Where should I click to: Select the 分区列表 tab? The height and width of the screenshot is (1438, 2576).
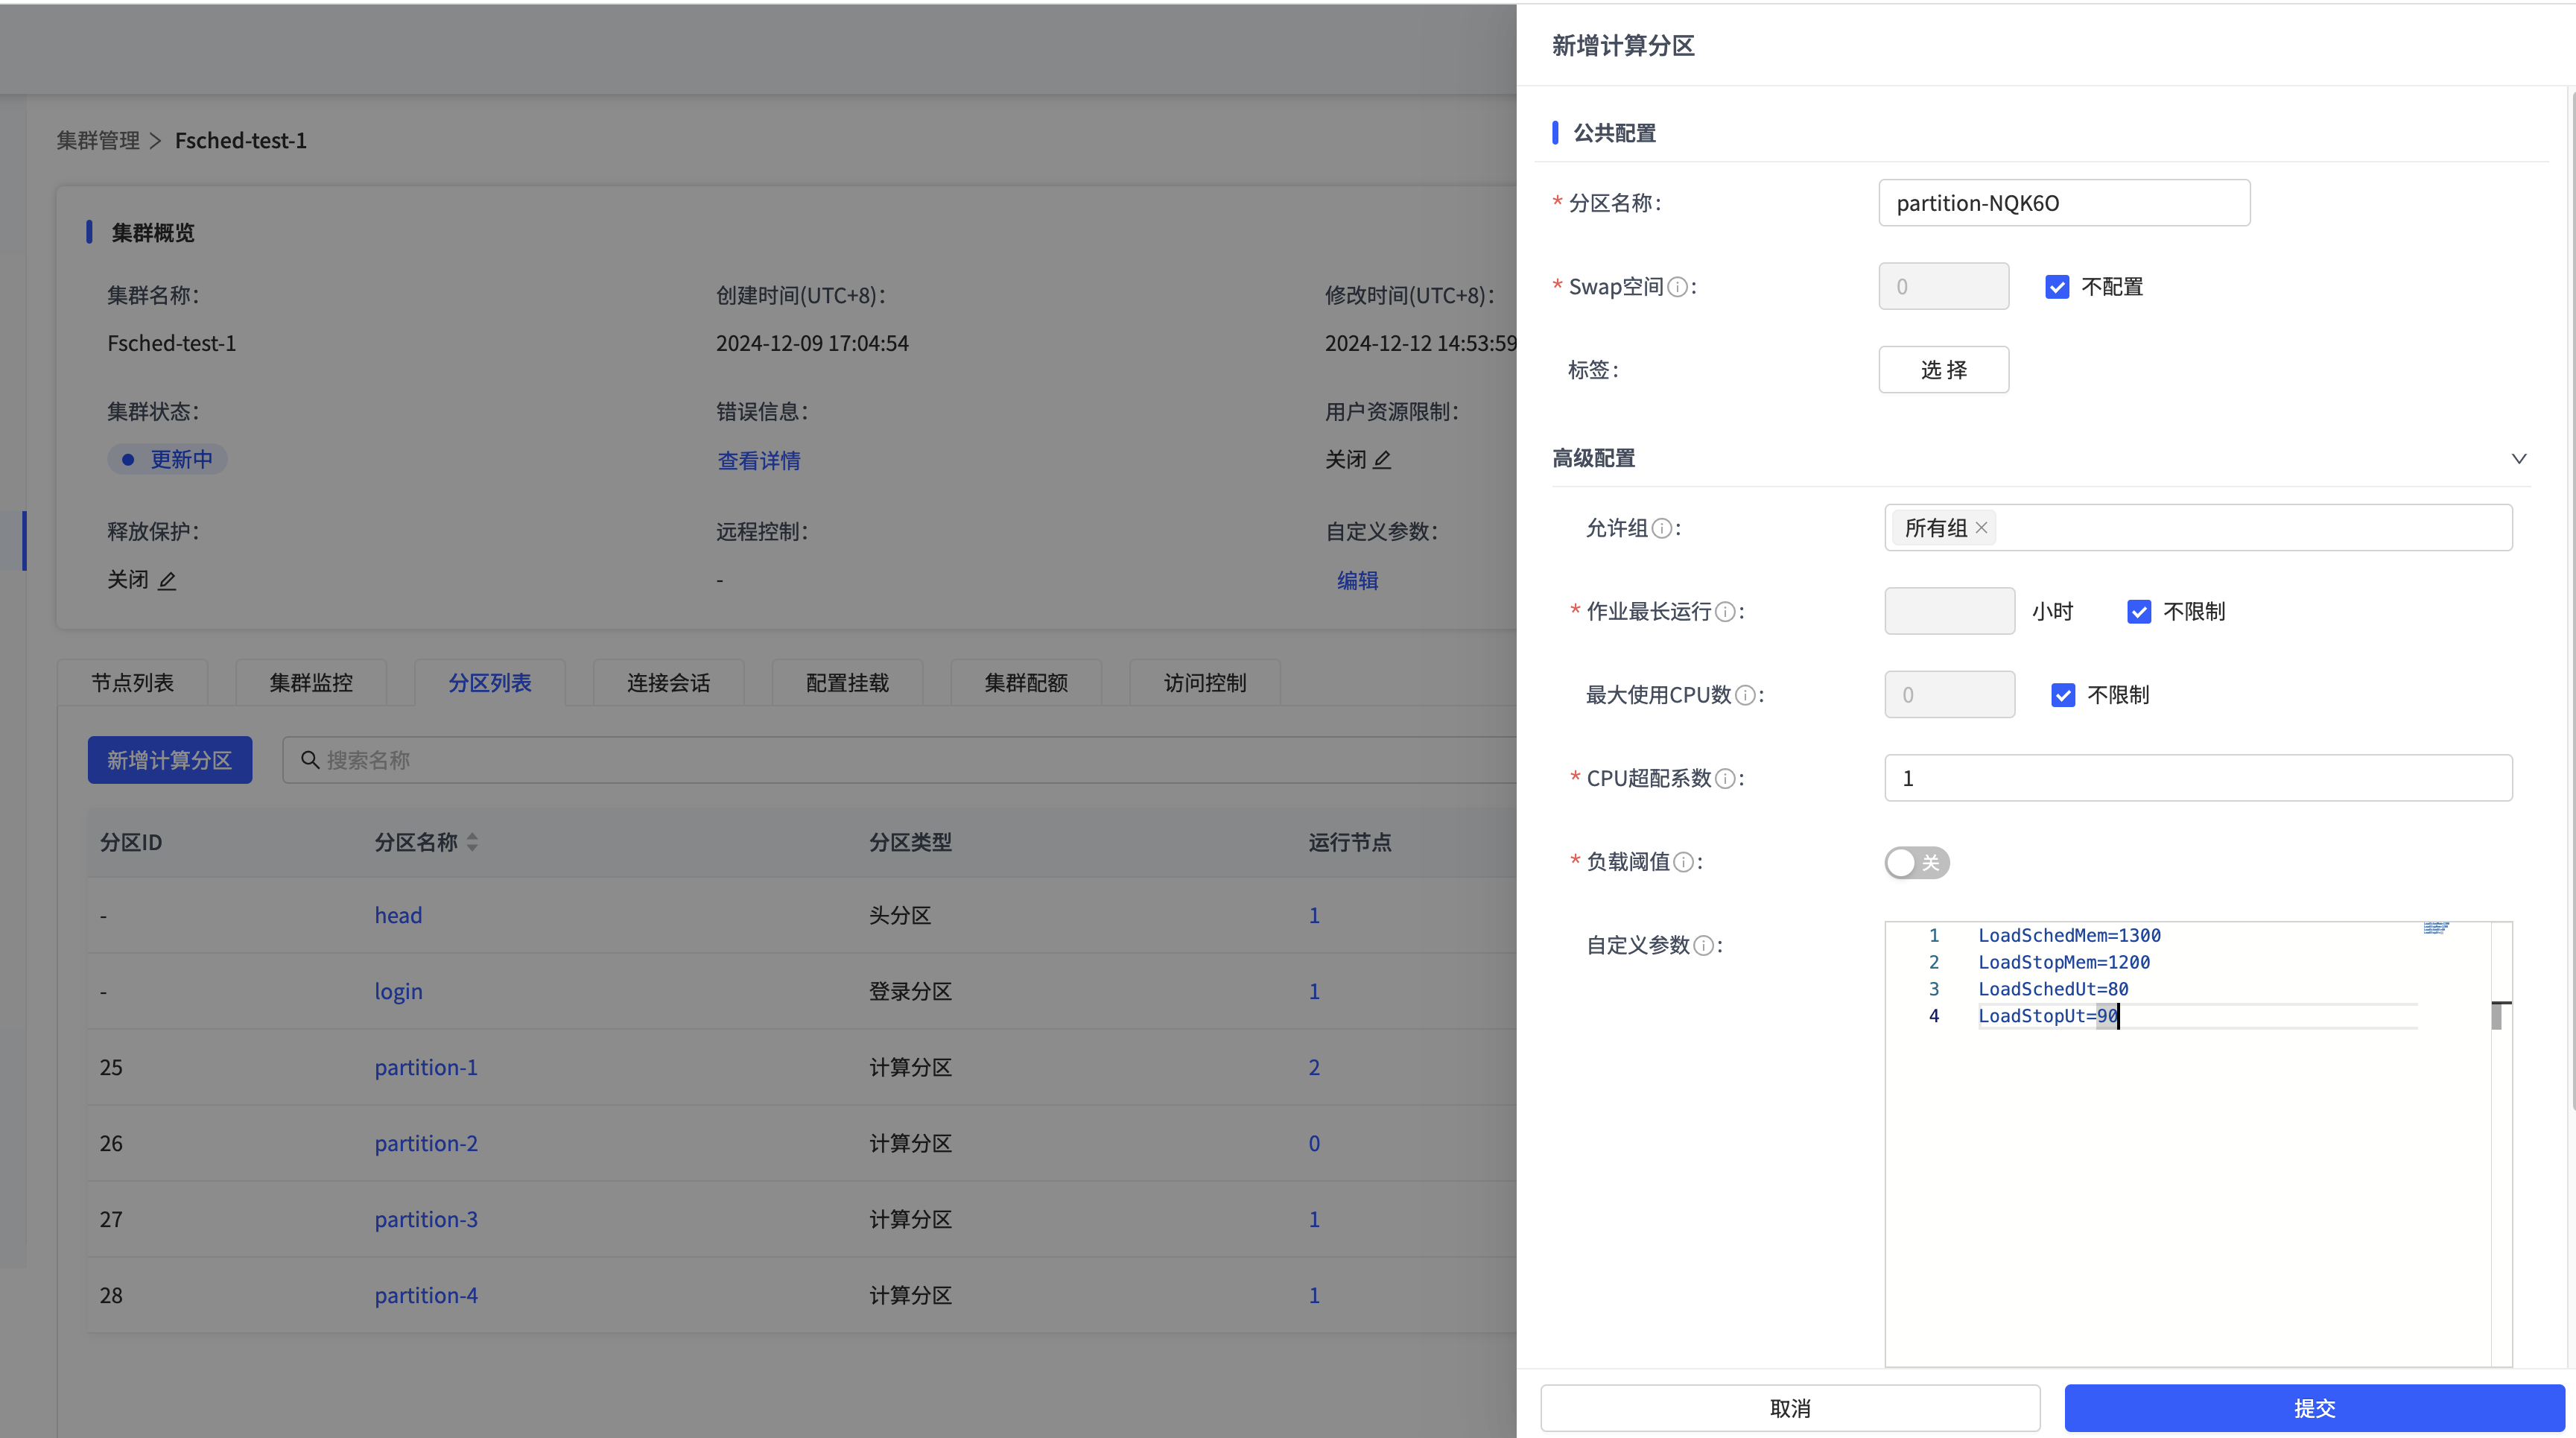click(x=490, y=683)
